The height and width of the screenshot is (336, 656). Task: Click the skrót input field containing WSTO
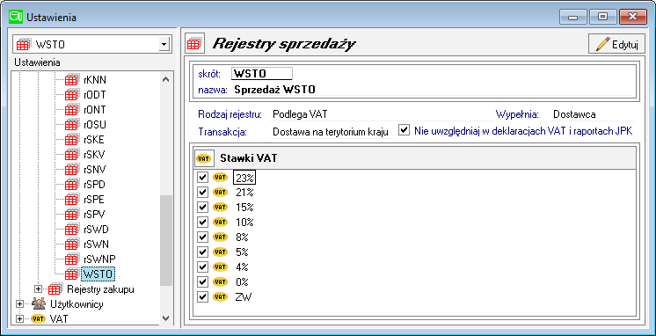[262, 74]
